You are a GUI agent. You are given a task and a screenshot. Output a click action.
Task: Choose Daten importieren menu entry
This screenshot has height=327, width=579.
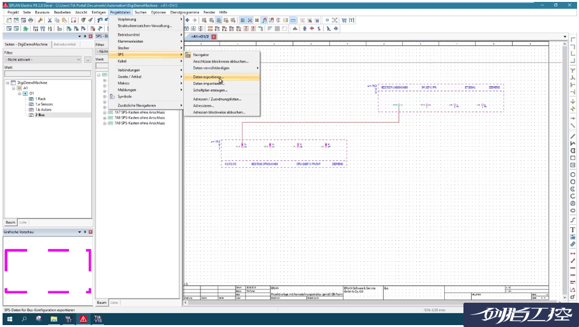coord(207,83)
